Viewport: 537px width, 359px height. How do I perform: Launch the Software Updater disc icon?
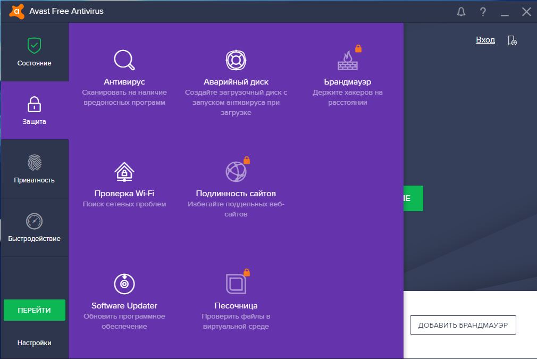124,283
